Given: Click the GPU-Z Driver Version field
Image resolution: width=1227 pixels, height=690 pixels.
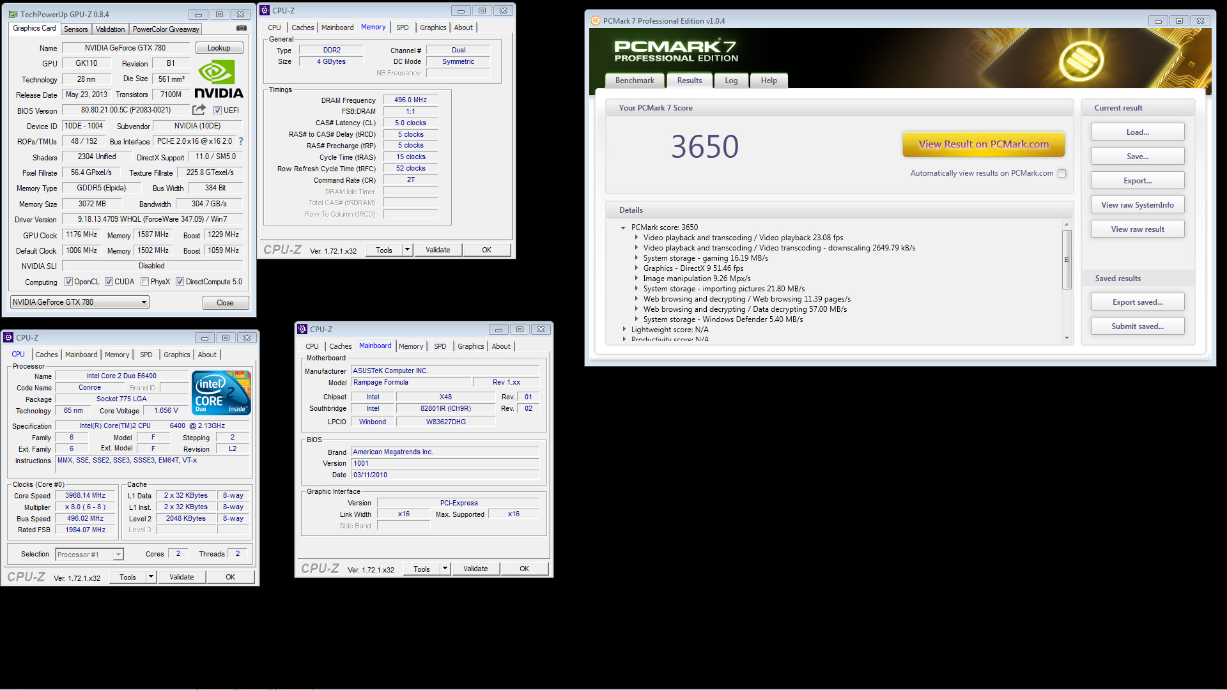Looking at the screenshot, I should [x=152, y=219].
